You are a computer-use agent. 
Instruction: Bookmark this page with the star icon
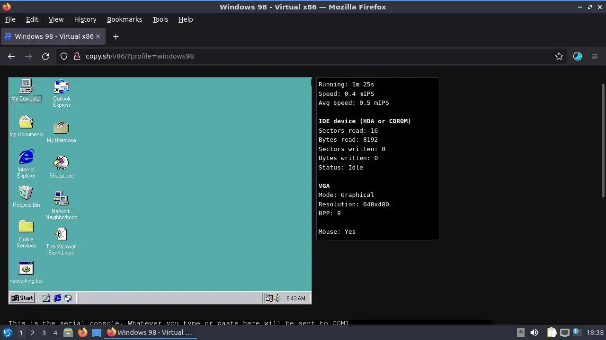pos(559,56)
